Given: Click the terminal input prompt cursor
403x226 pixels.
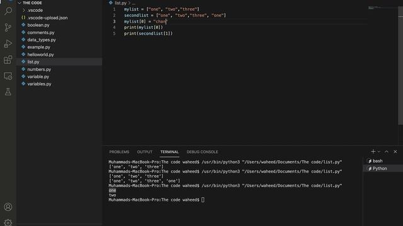Looking at the screenshot, I should pos(203,200).
